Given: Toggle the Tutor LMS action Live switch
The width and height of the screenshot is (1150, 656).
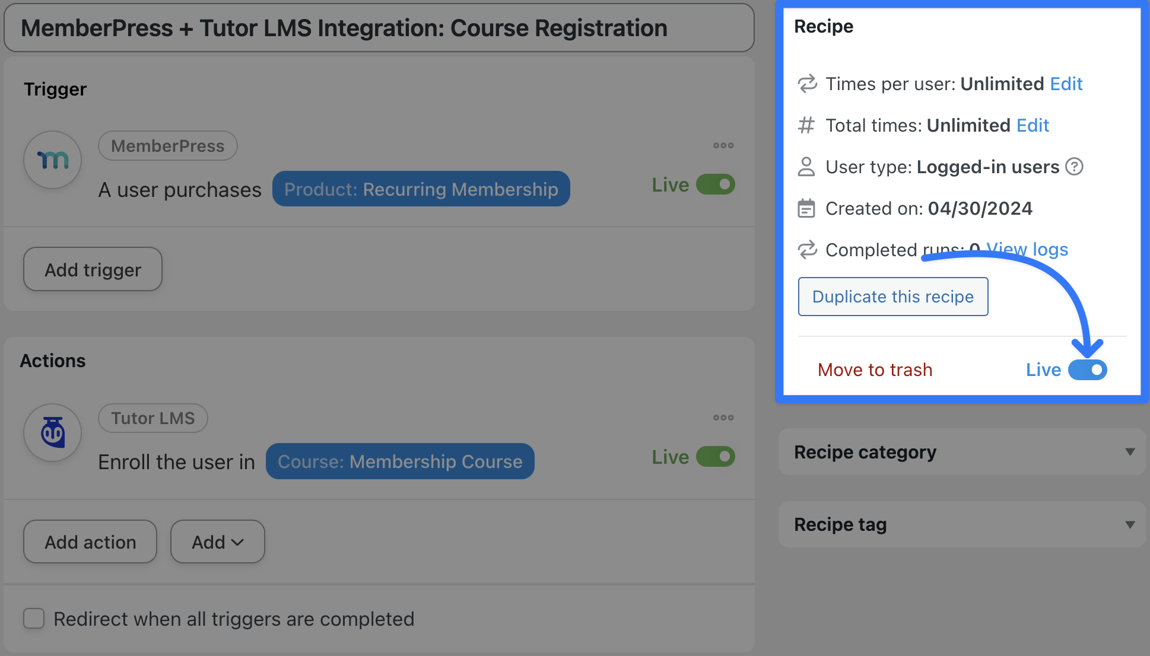Looking at the screenshot, I should 716,457.
